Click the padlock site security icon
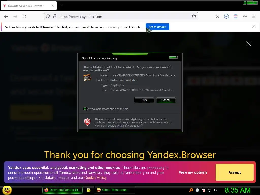The width and height of the screenshot is (260, 195). point(55,17)
